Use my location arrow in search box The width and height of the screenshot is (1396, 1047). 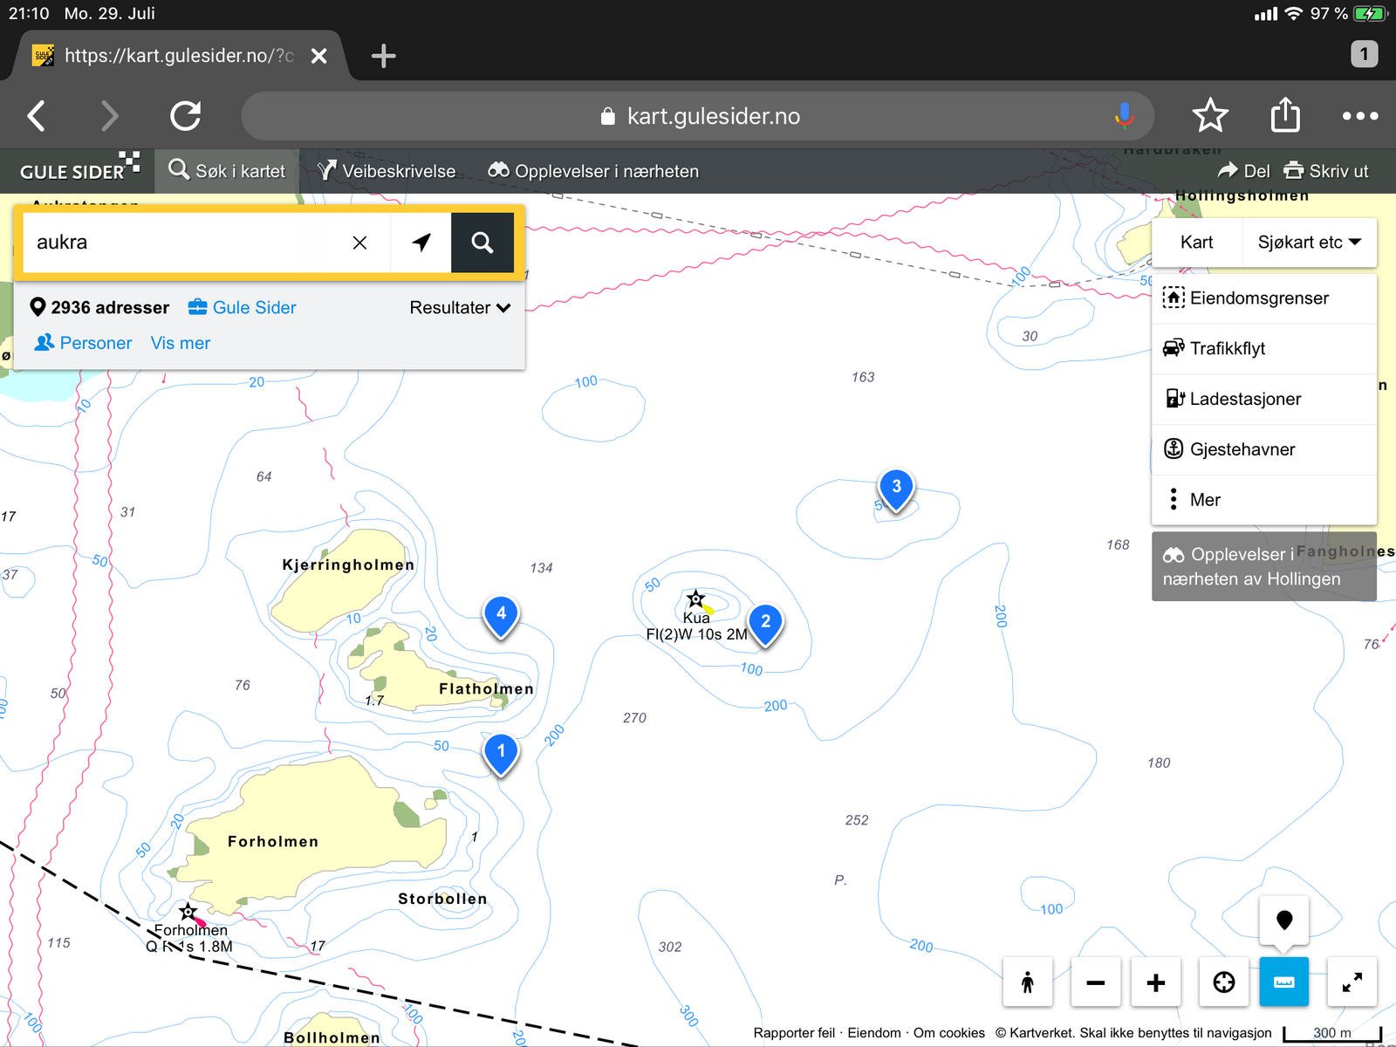click(x=421, y=243)
